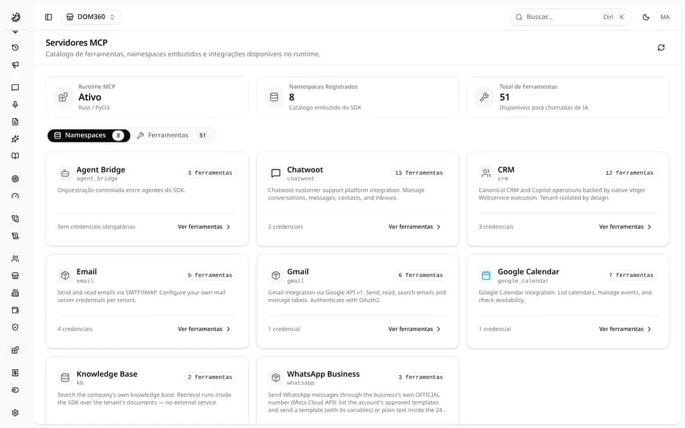Click the Runtime MCP "Ativo" status card

(147, 98)
